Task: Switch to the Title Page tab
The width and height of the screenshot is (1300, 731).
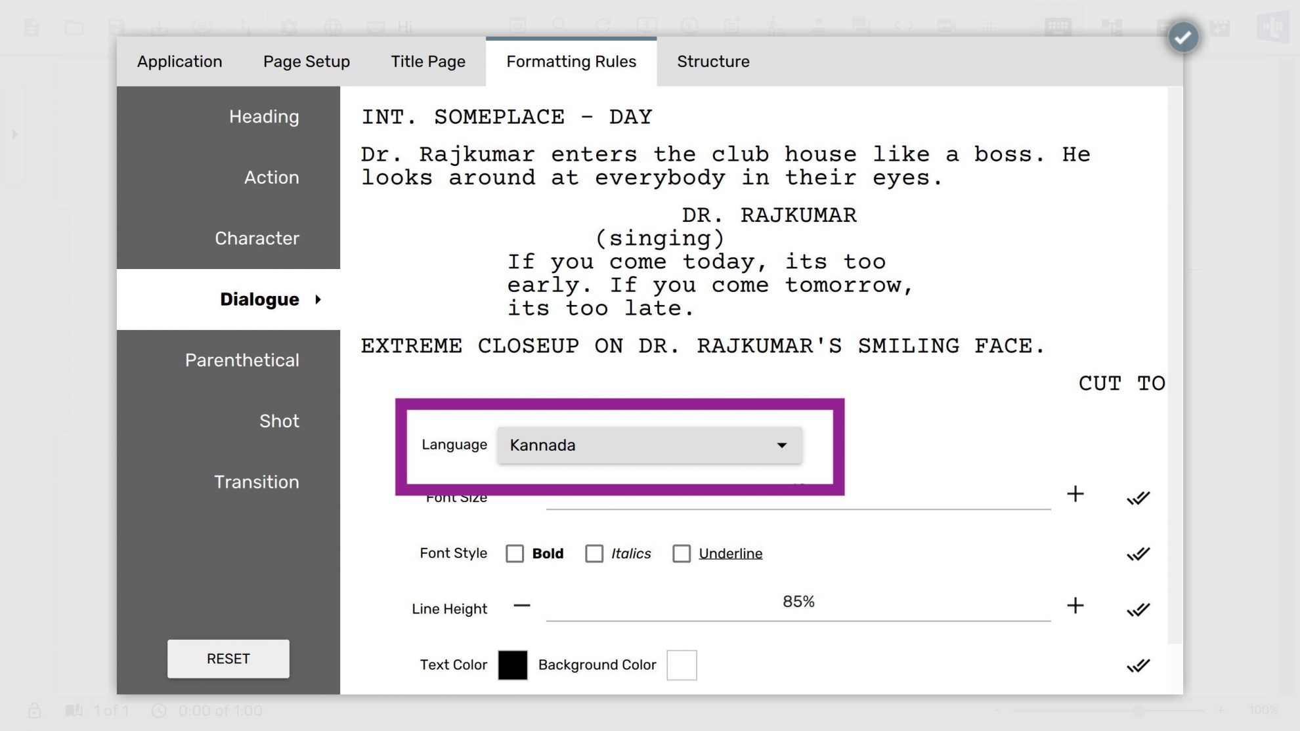Action: pos(427,61)
